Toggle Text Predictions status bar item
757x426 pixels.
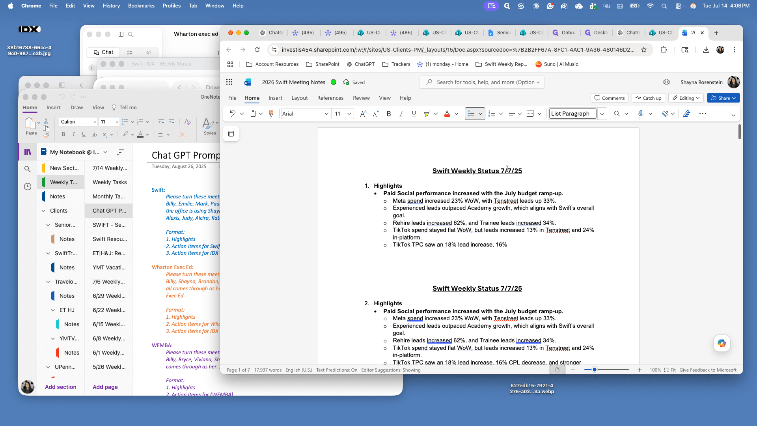[x=337, y=370]
